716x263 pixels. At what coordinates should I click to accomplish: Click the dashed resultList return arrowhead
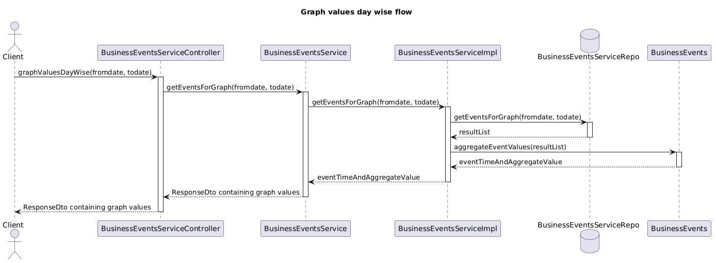pyautogui.click(x=453, y=137)
